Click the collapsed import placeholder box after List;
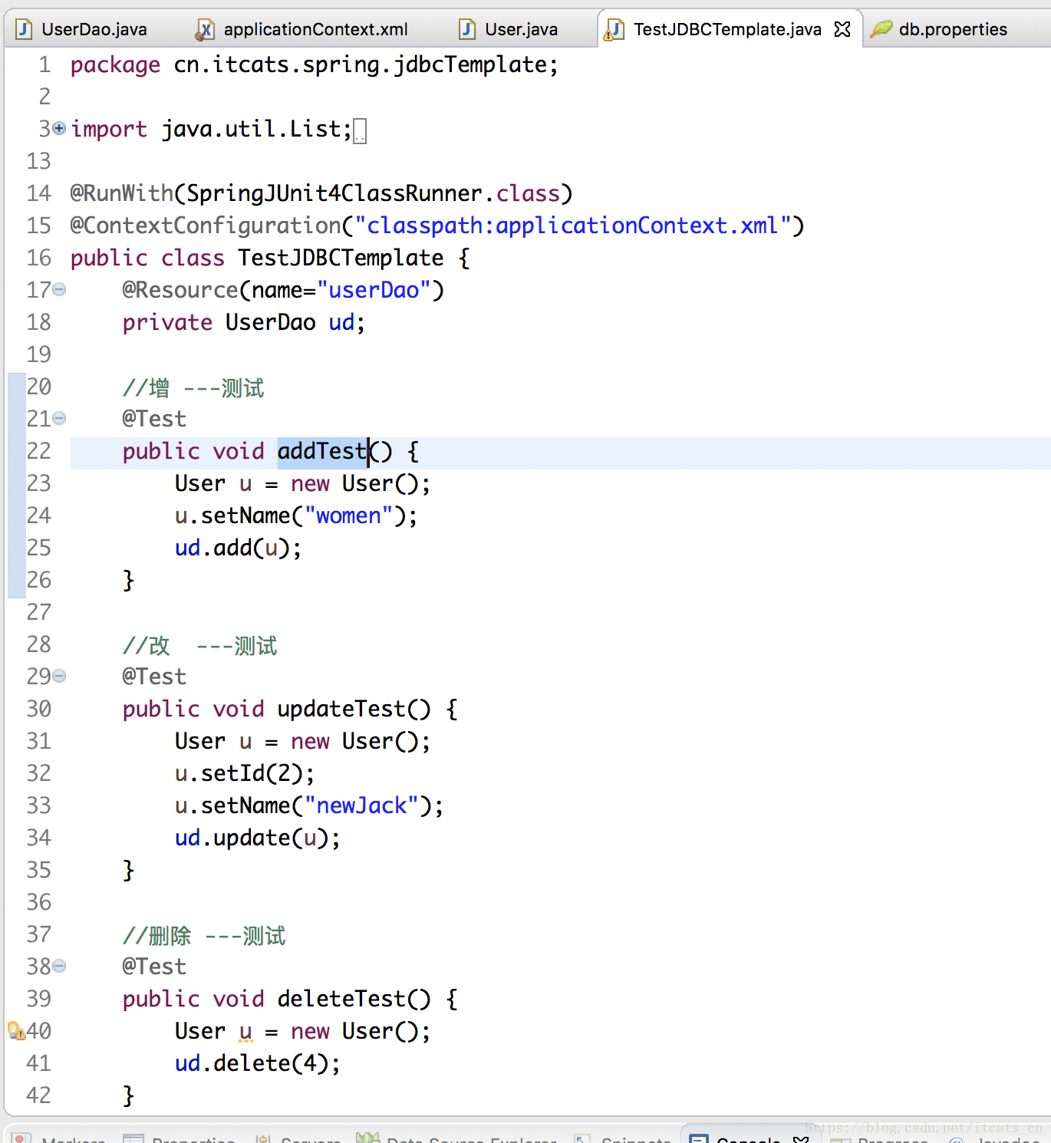Viewport: 1051px width, 1143px height. (360, 131)
